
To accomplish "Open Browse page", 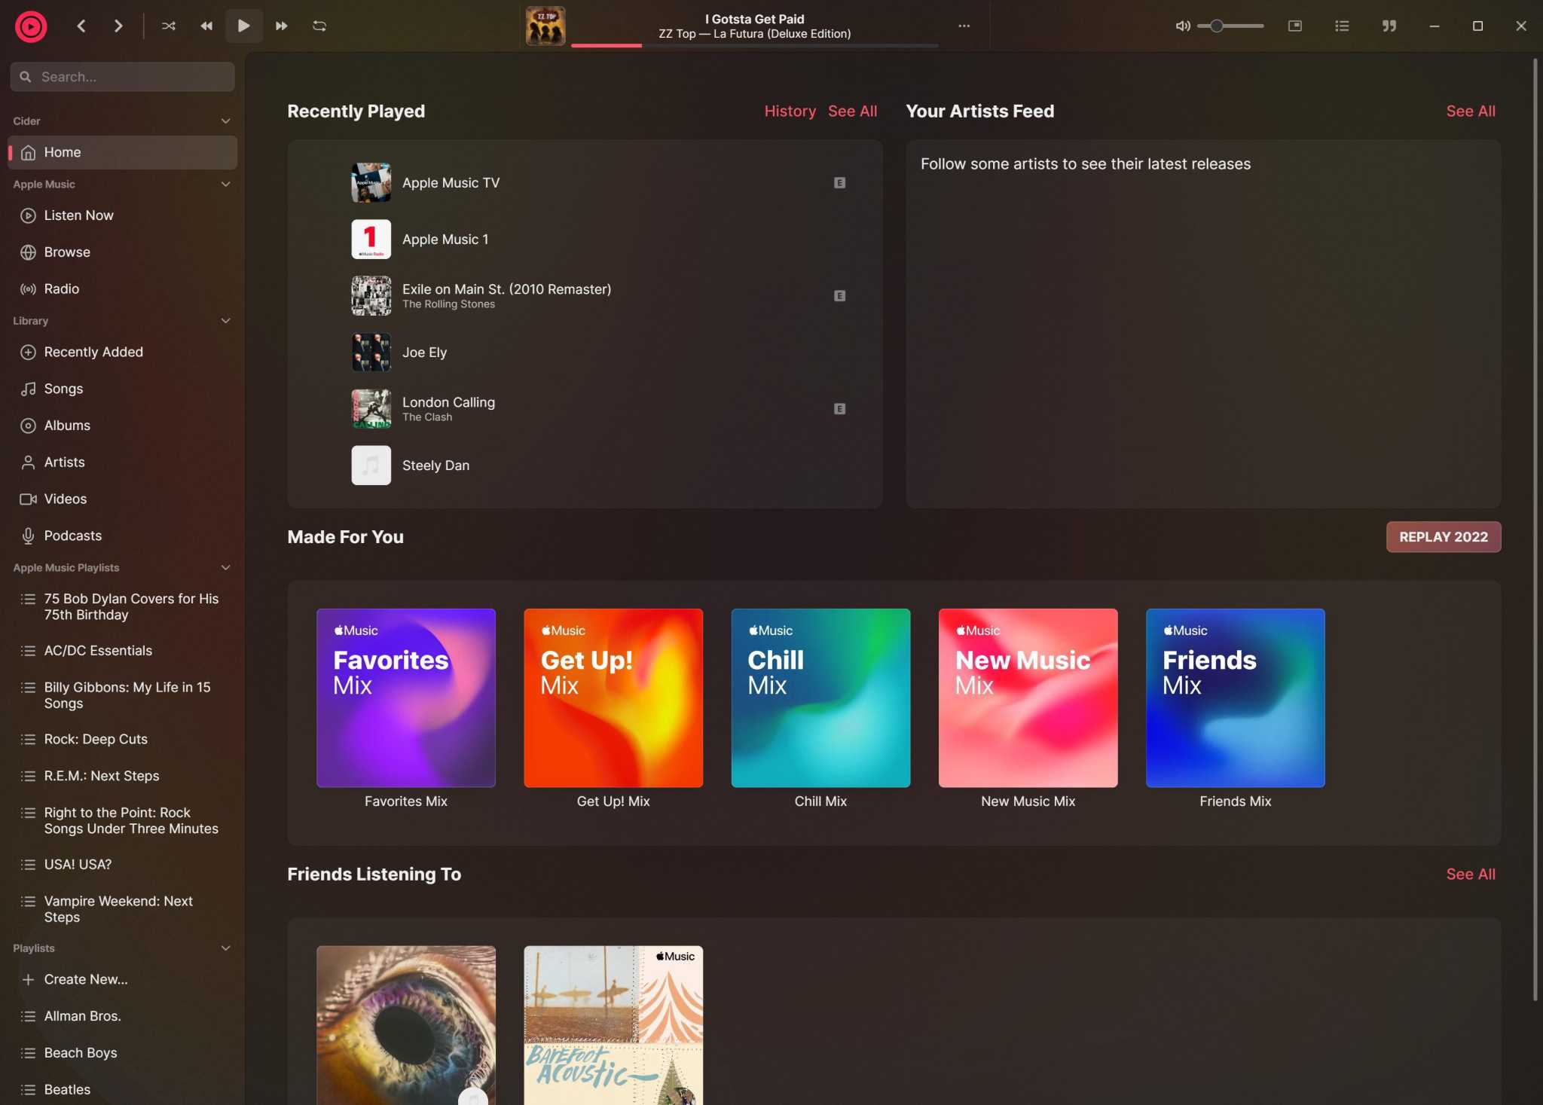I will click(x=122, y=252).
